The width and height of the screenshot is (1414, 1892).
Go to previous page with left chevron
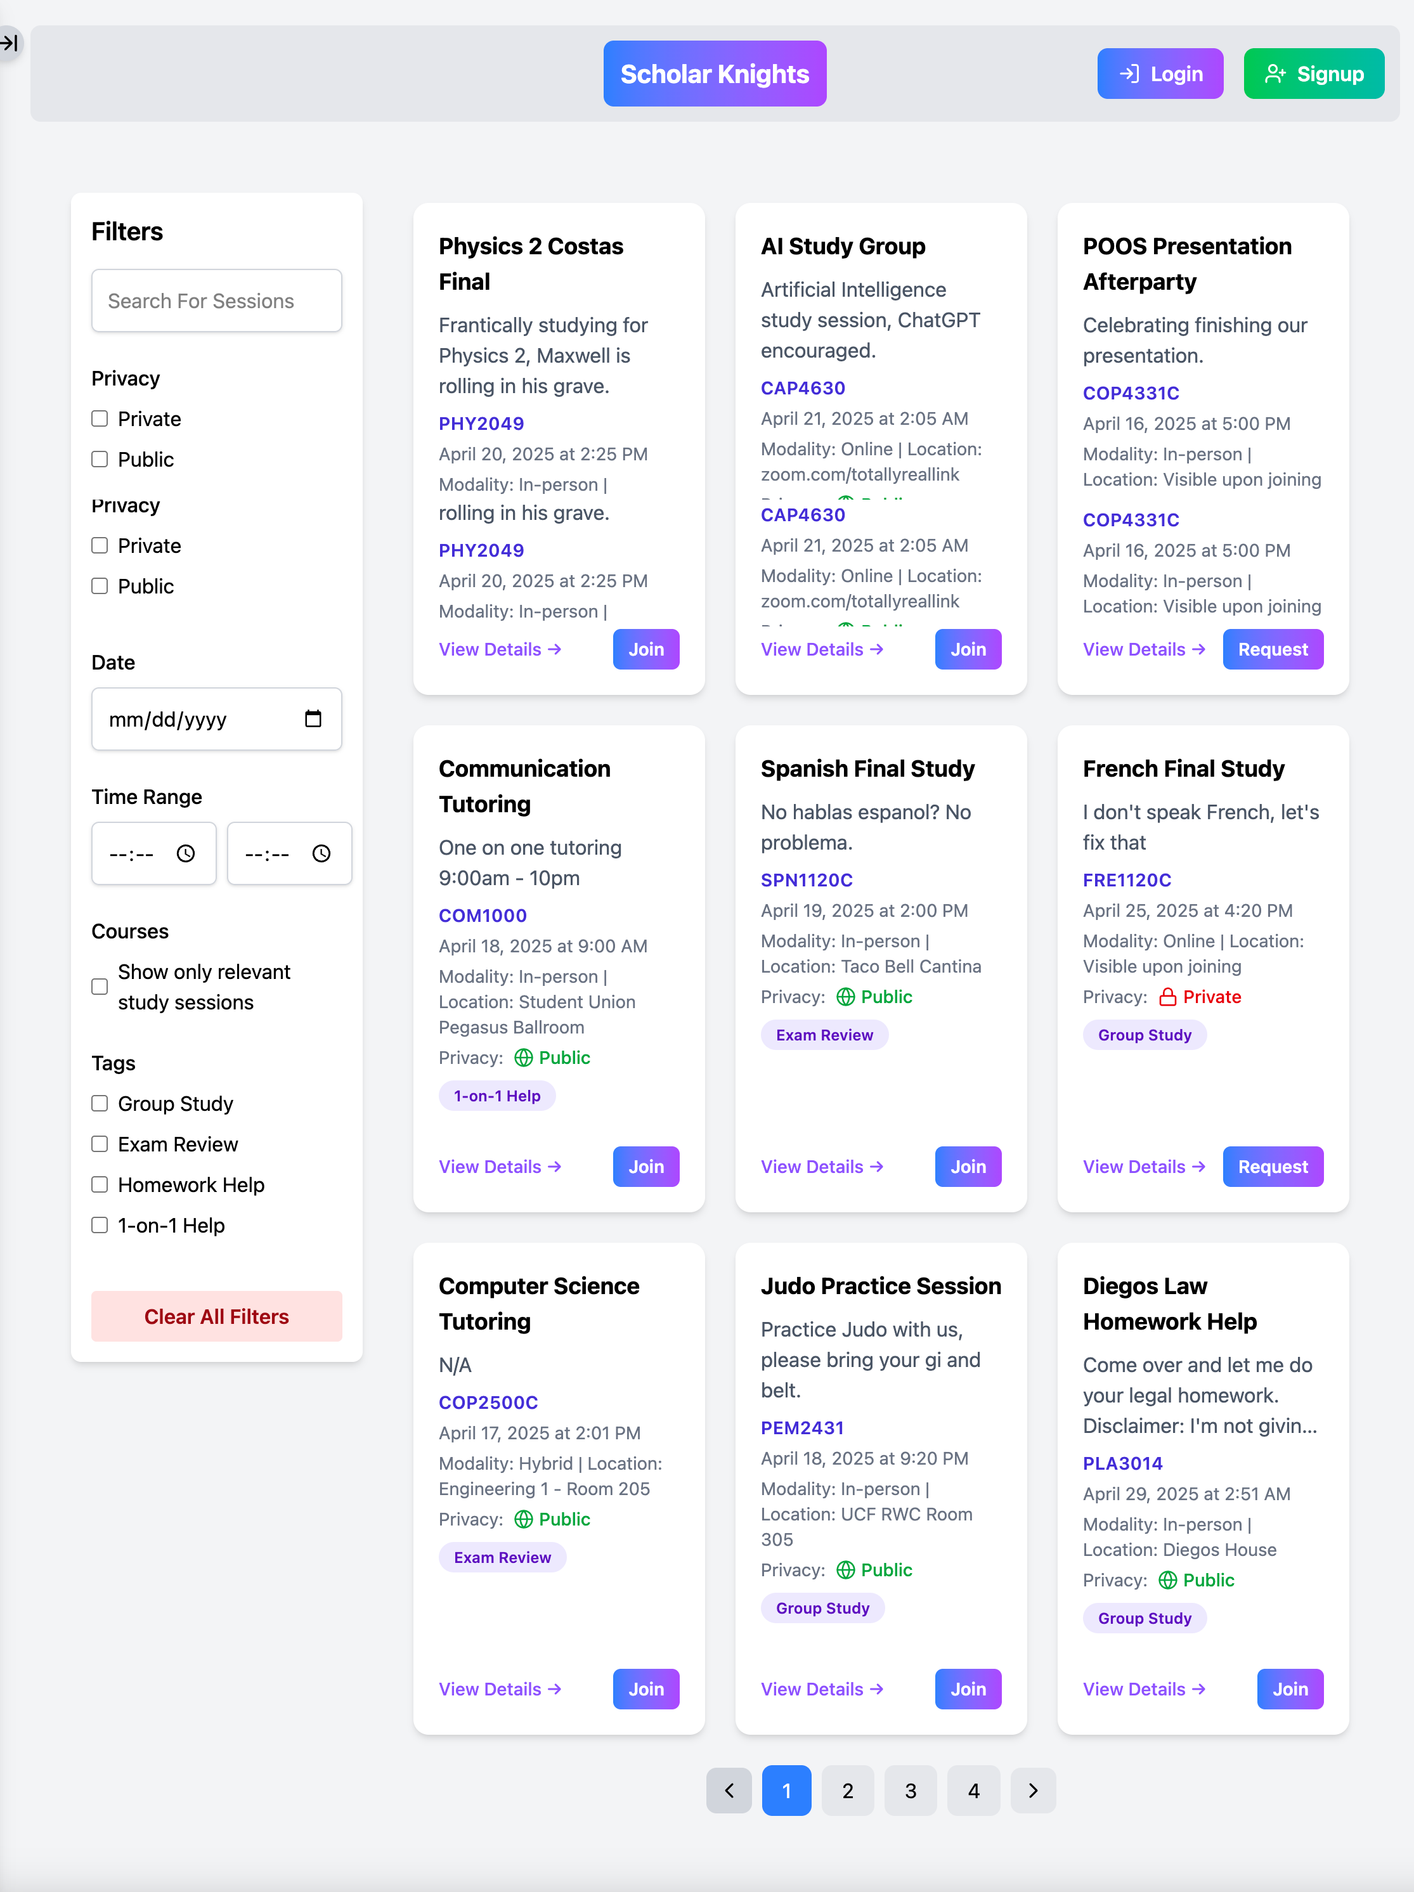click(x=729, y=1790)
